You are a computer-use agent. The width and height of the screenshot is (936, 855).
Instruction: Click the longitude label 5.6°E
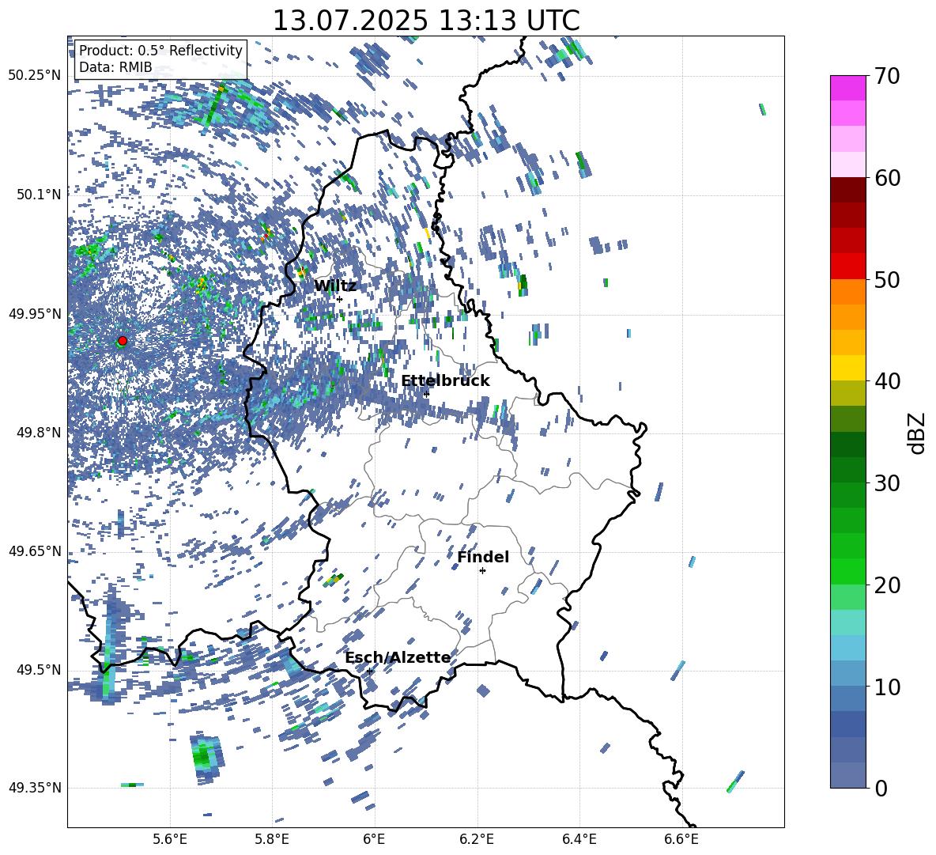170,839
